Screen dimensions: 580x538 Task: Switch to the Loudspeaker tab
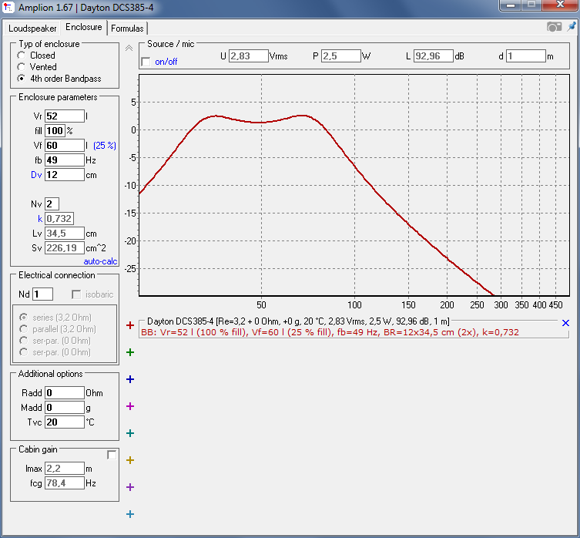(x=32, y=29)
